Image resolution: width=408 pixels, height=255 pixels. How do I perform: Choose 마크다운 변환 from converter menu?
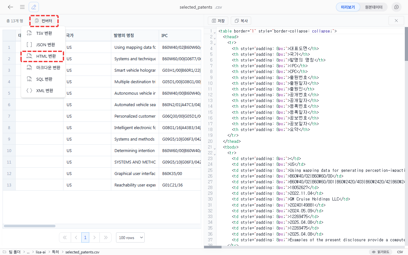tap(43, 68)
